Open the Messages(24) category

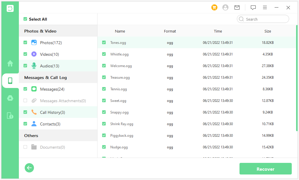[x=52, y=89]
